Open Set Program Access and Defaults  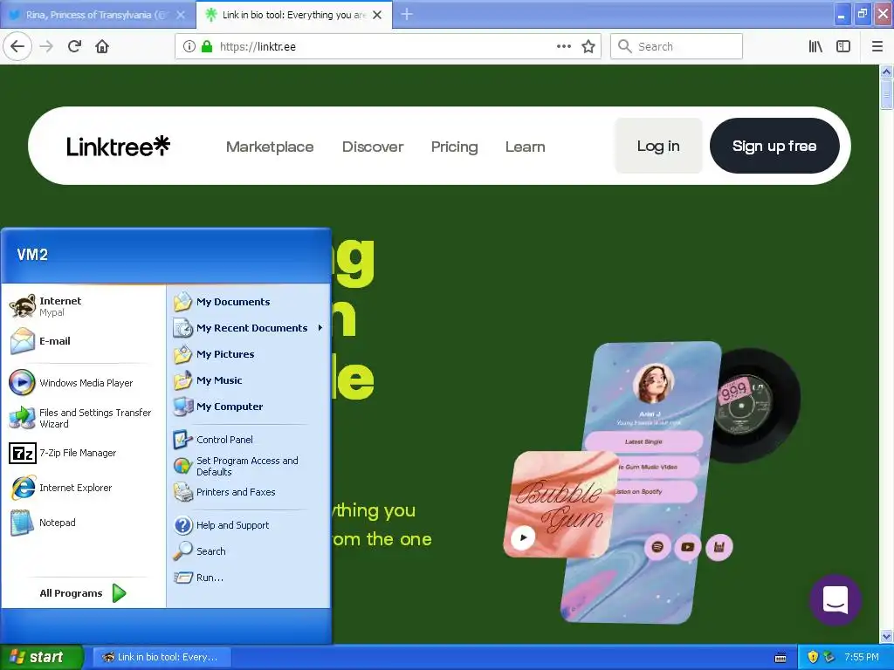pyautogui.click(x=249, y=466)
